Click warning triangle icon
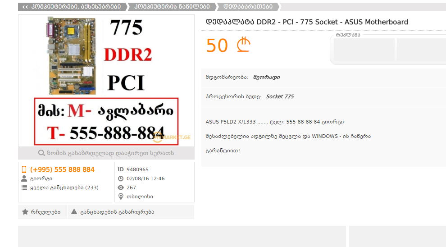The image size is (446, 247). pyautogui.click(x=74, y=212)
